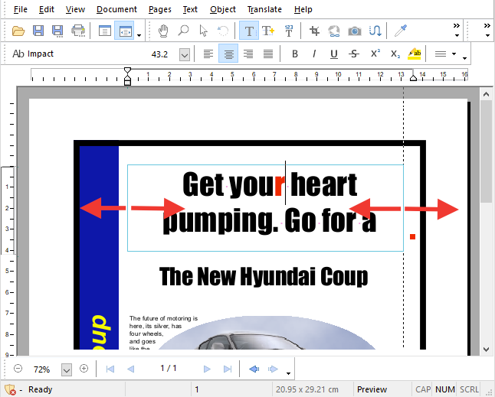The width and height of the screenshot is (495, 397).
Task: Click the shield status icon in status bar
Action: click(10, 389)
